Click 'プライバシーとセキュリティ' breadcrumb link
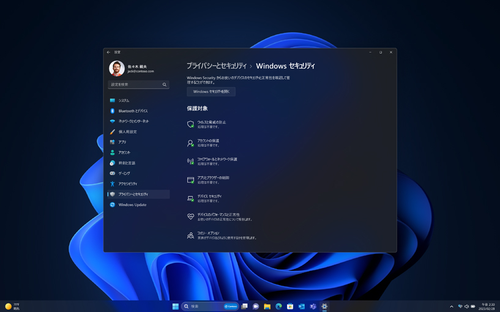Screen dimensions: 500x312 217,66
